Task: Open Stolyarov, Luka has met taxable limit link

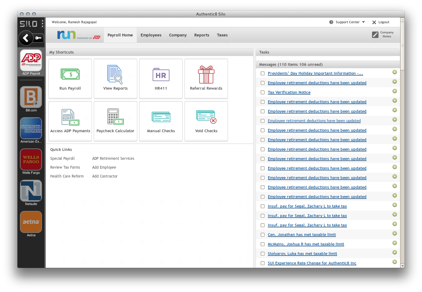Action: [x=302, y=254]
